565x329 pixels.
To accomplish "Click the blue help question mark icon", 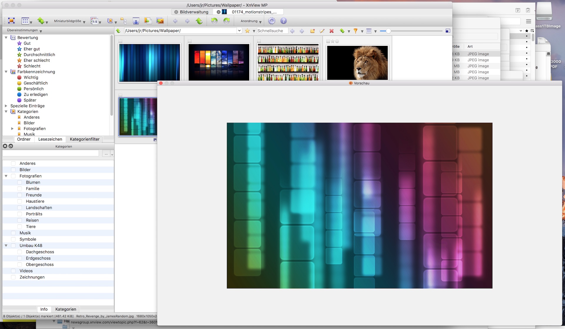I will (283, 21).
